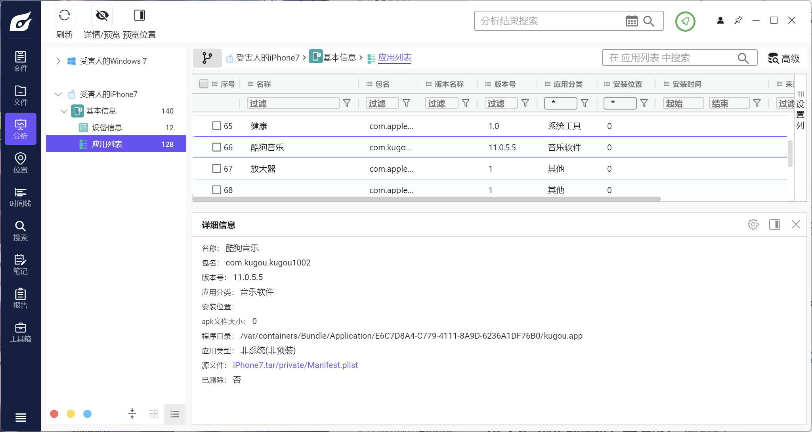Check the box for row 67 放大器
This screenshot has height=432, width=812.
pyautogui.click(x=217, y=169)
